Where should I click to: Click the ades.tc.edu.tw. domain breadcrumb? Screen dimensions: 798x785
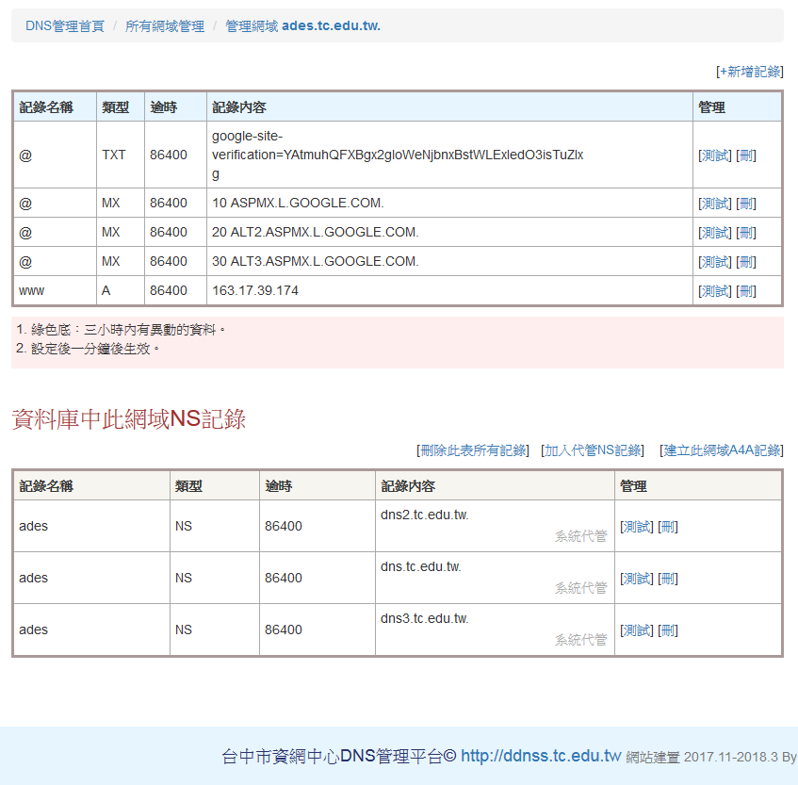click(x=331, y=26)
